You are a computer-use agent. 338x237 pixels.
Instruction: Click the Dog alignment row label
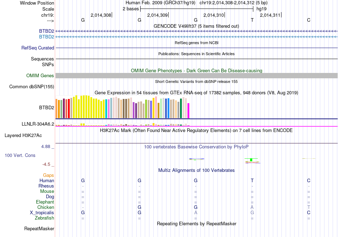50,197
